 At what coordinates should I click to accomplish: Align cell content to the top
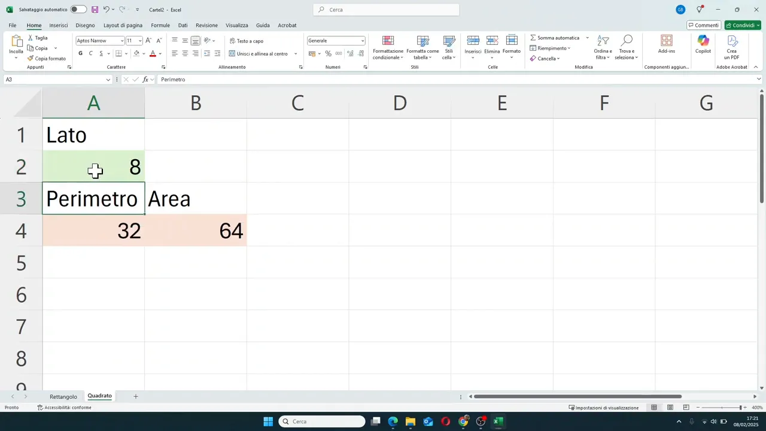[175, 40]
